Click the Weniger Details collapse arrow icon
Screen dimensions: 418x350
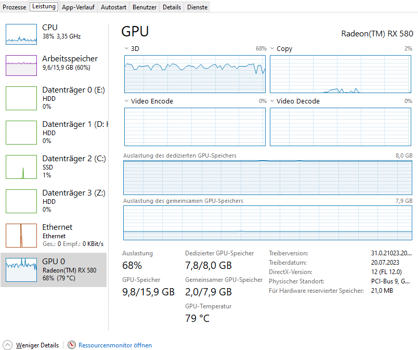pos(8,345)
